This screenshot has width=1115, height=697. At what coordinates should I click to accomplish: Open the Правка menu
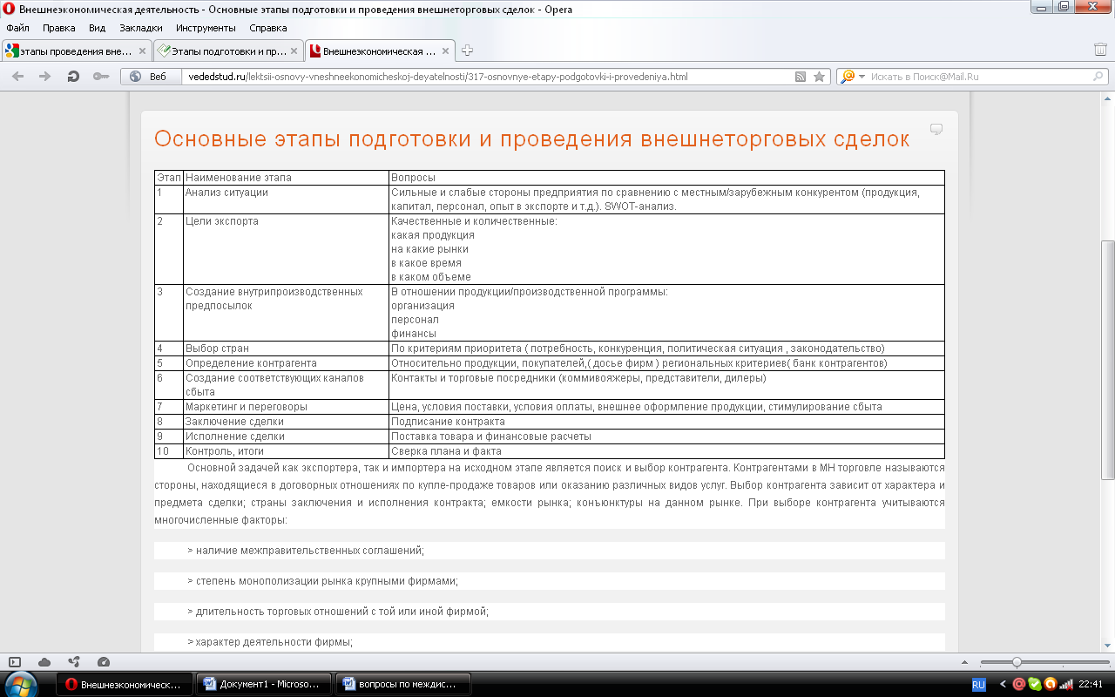point(59,28)
